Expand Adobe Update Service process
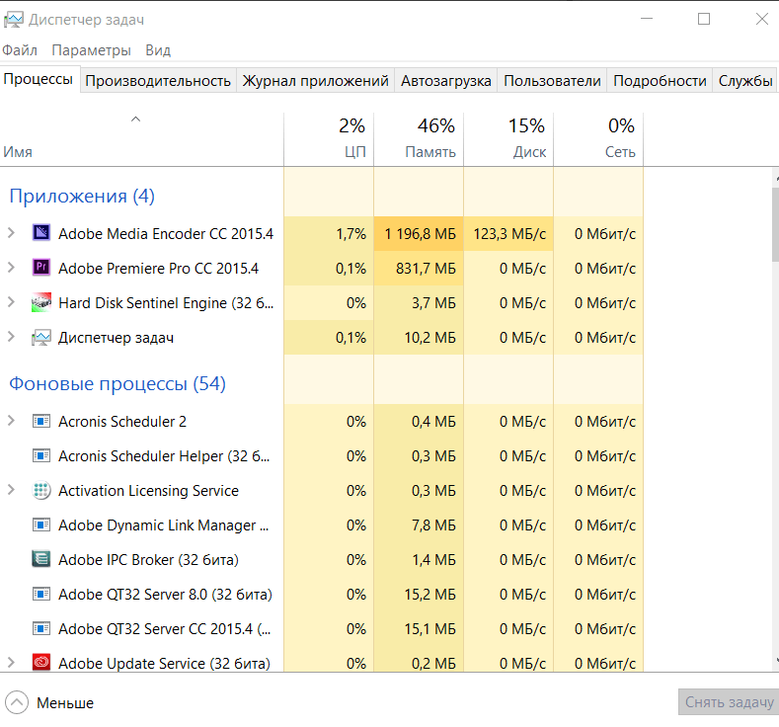The image size is (779, 727). pos(11,663)
